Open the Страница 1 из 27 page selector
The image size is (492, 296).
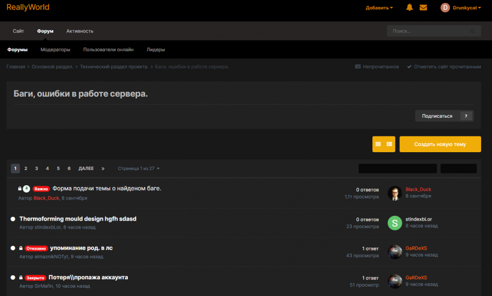tap(138, 169)
